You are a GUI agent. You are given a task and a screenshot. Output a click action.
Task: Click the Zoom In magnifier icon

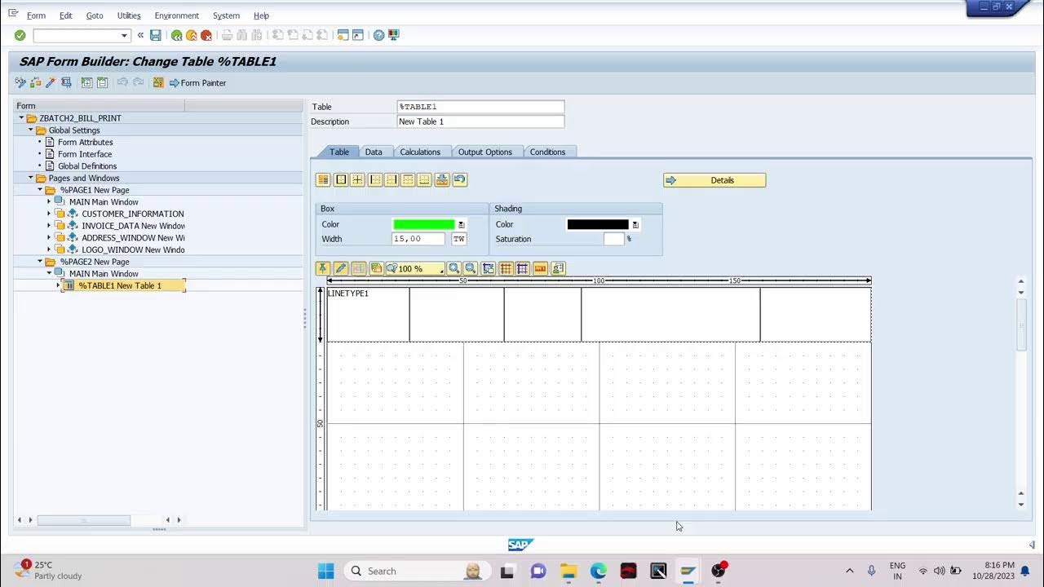point(454,268)
